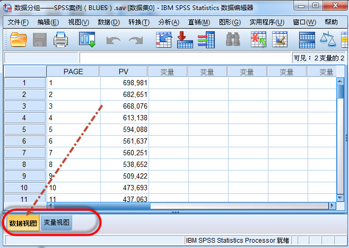Open the 窗口(W) menu
349x248 pixels.
point(304,22)
